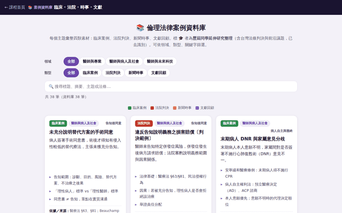Screen dimensions: 342x213
Task: Click red 法院判決 badge on second card
Action: pyautogui.click(x=144, y=123)
